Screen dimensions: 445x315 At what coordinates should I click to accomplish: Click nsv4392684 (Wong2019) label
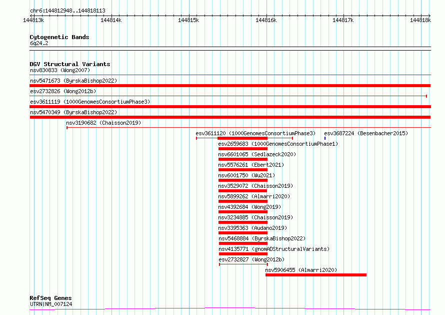(249, 207)
